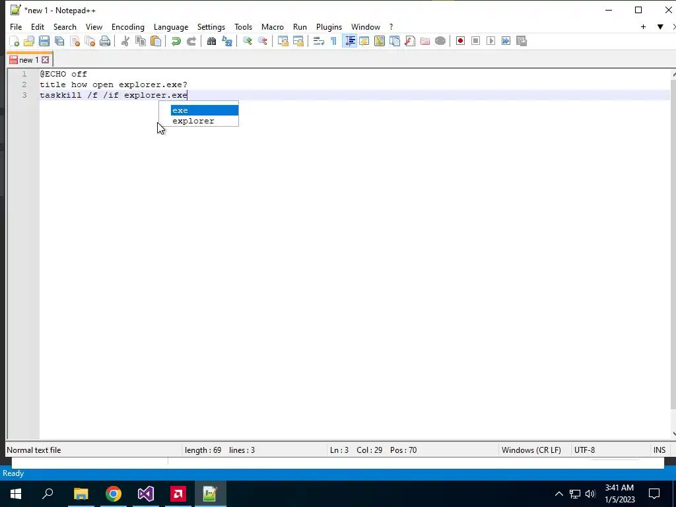
Task: Open the Document List icon
Action: click(395, 41)
